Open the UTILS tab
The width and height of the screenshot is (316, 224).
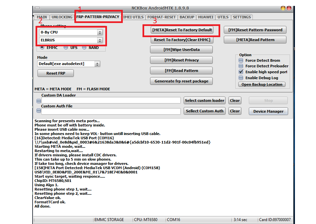coord(223,17)
